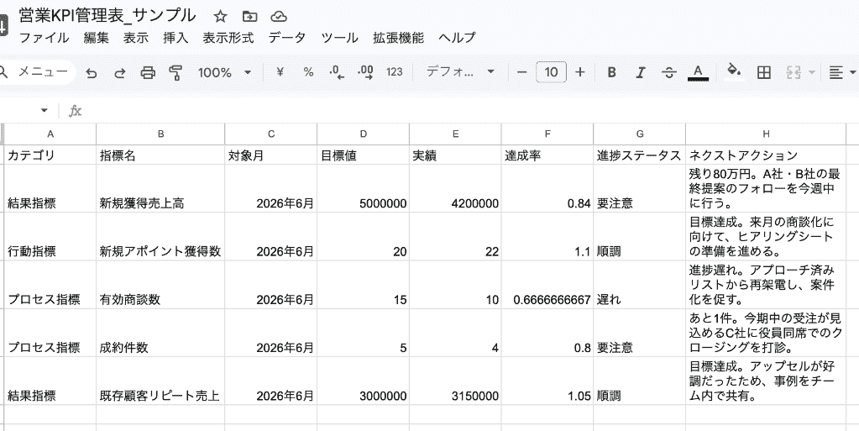Image resolution: width=859 pixels, height=431 pixels.
Task: Select the 0.6666666667 cell
Action: point(547,285)
